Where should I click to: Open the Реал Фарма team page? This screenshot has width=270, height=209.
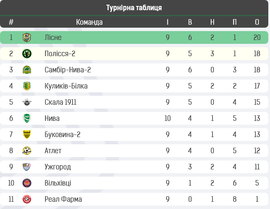pyautogui.click(x=63, y=199)
